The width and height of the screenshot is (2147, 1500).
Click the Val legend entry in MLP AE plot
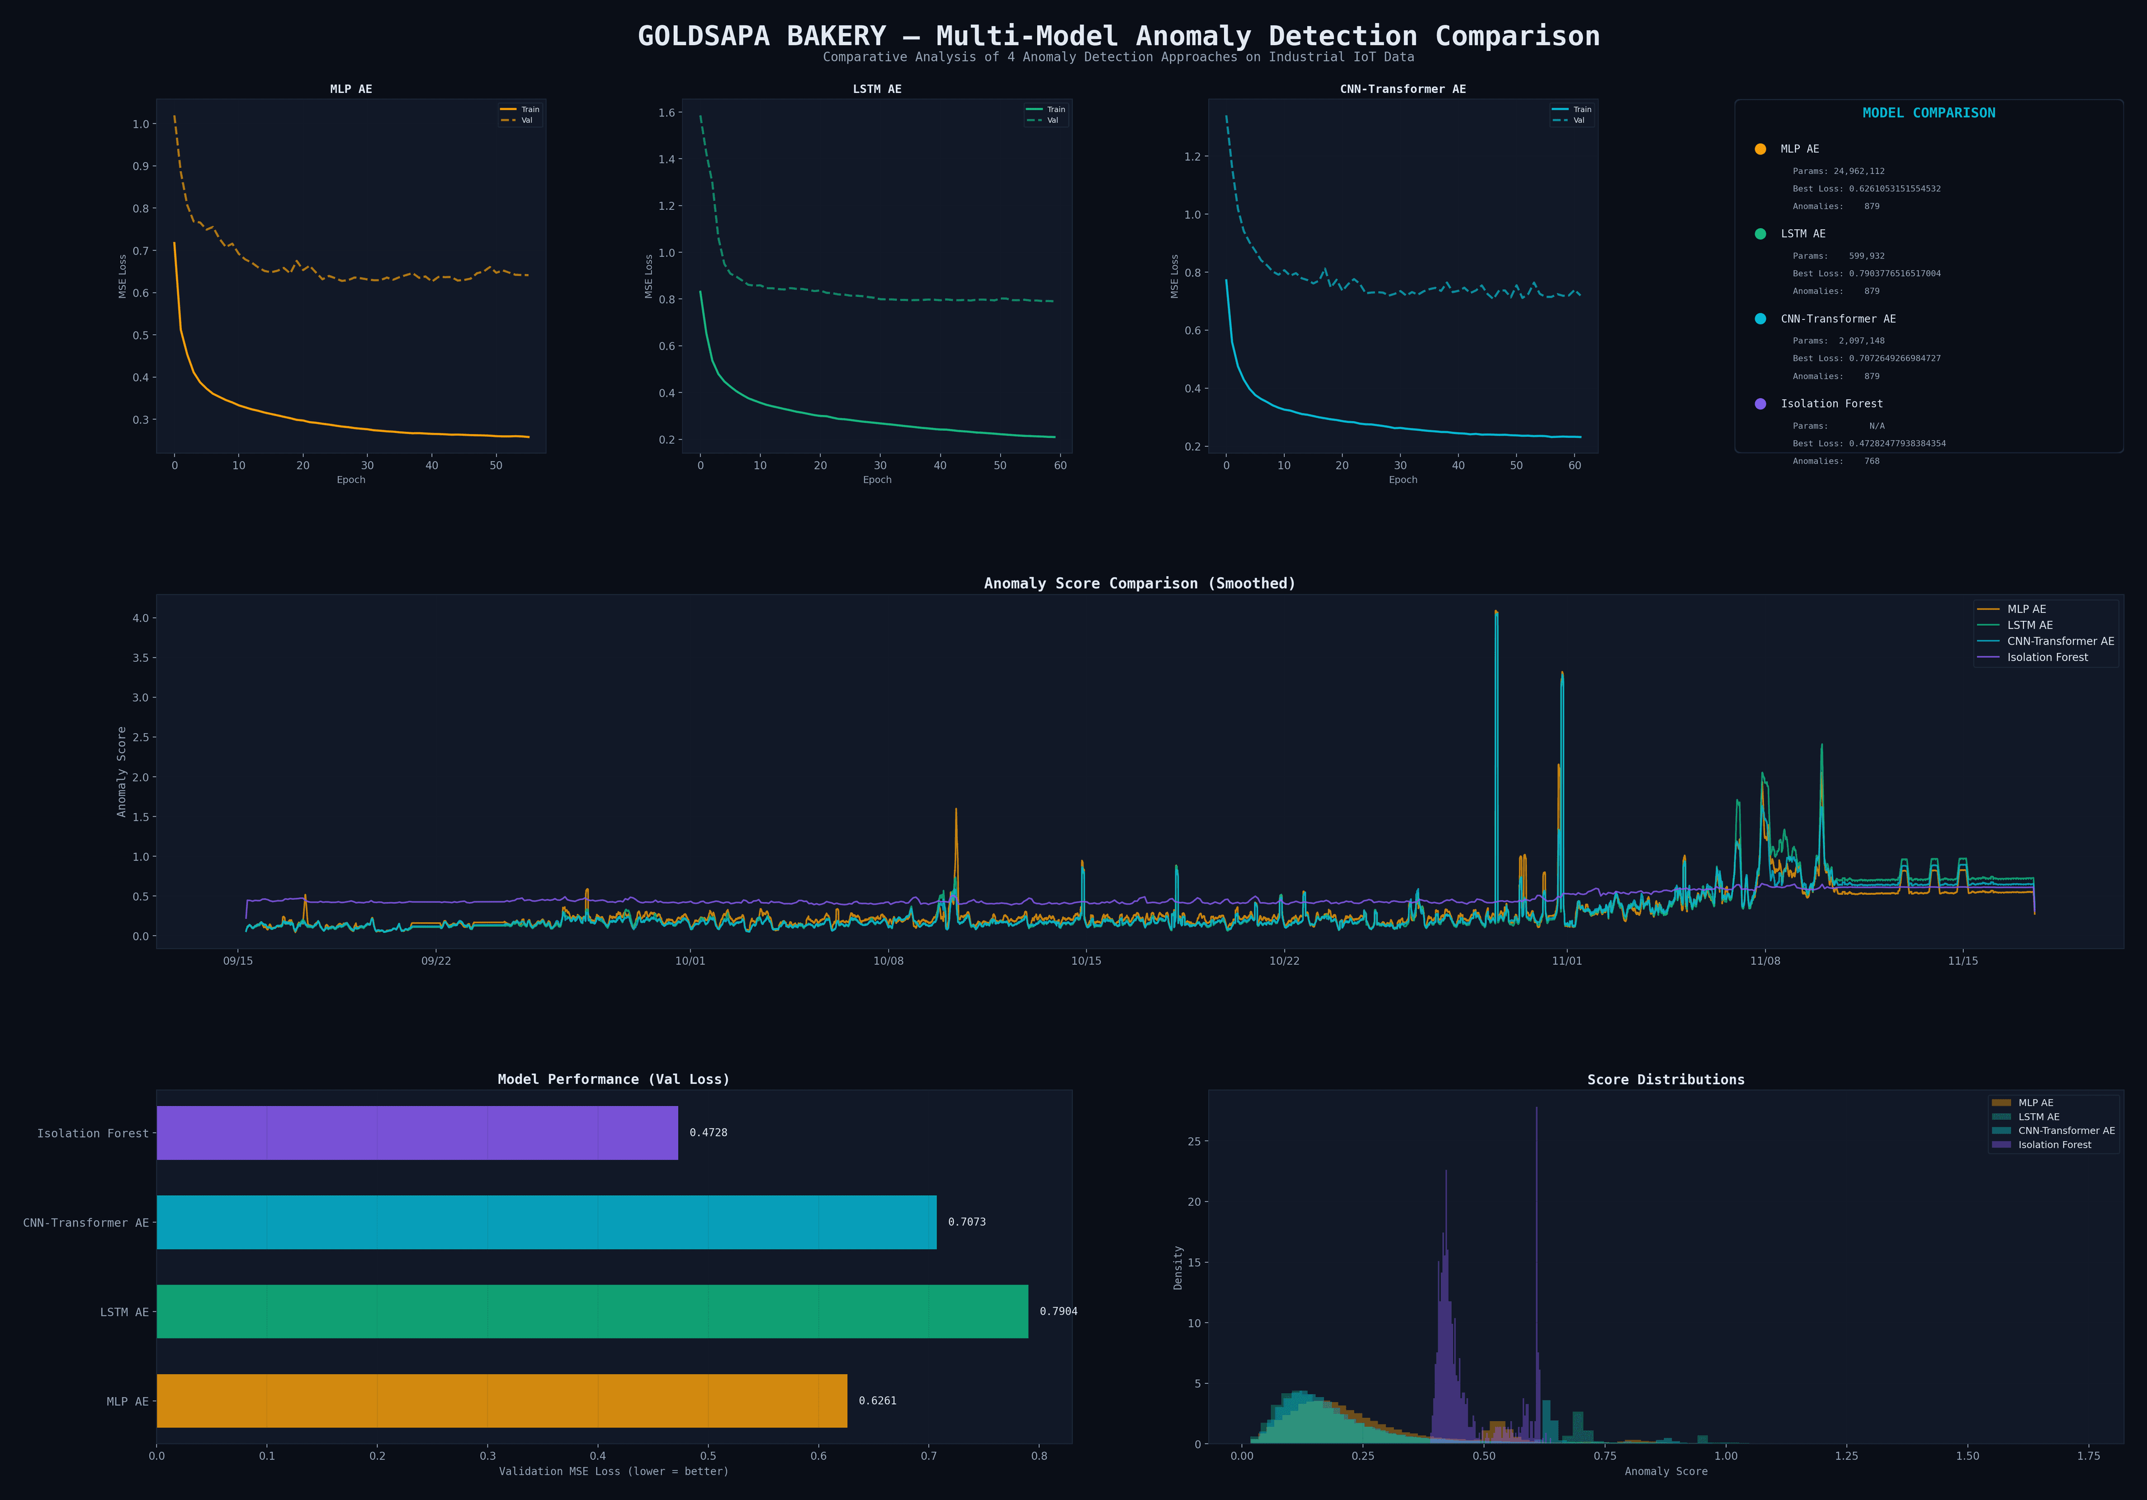tap(527, 120)
